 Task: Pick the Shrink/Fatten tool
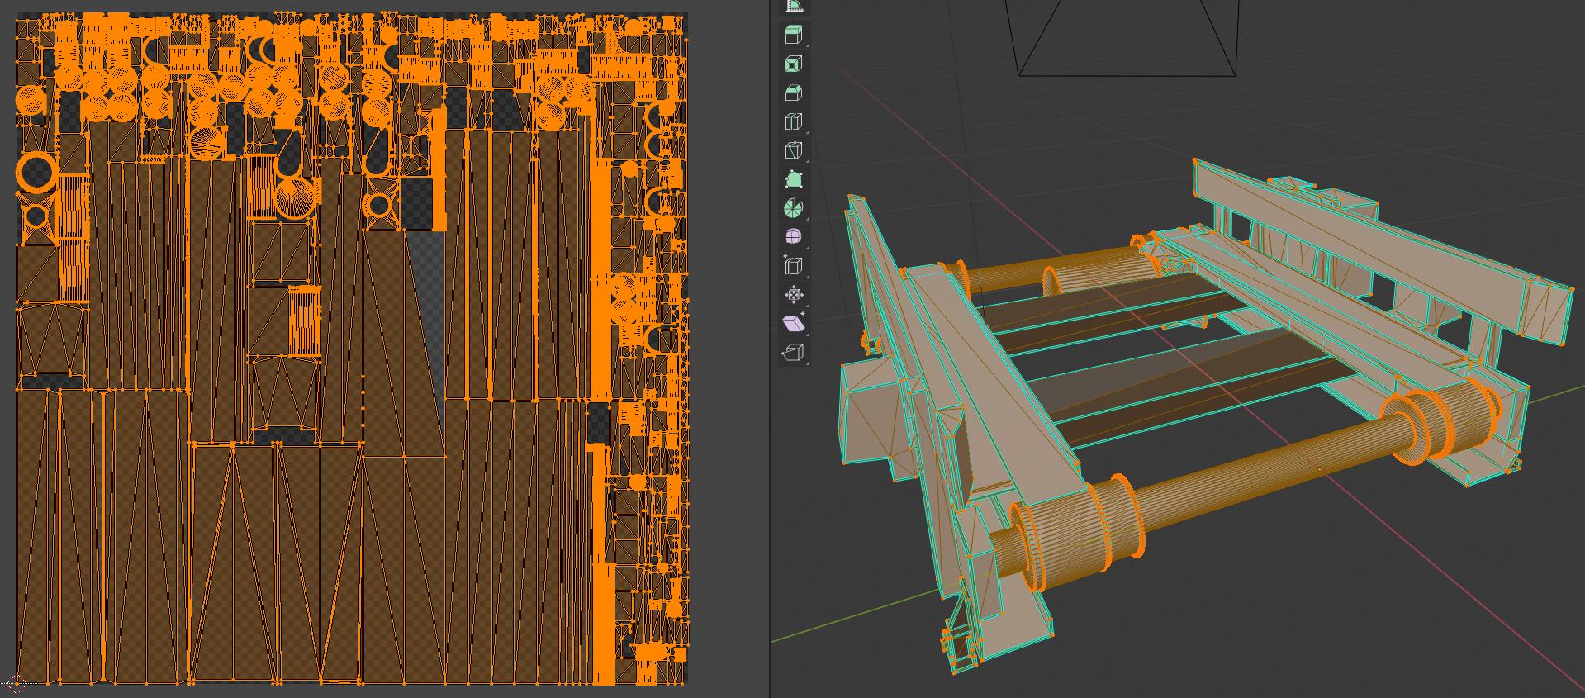794,295
